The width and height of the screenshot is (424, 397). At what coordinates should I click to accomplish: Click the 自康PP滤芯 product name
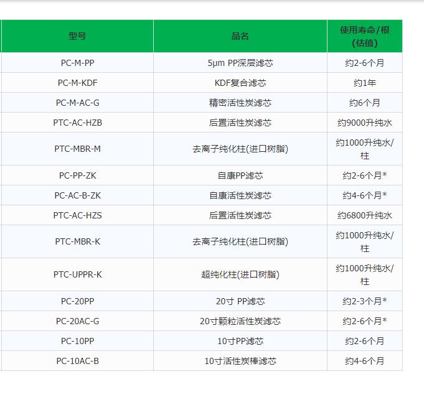coord(240,175)
